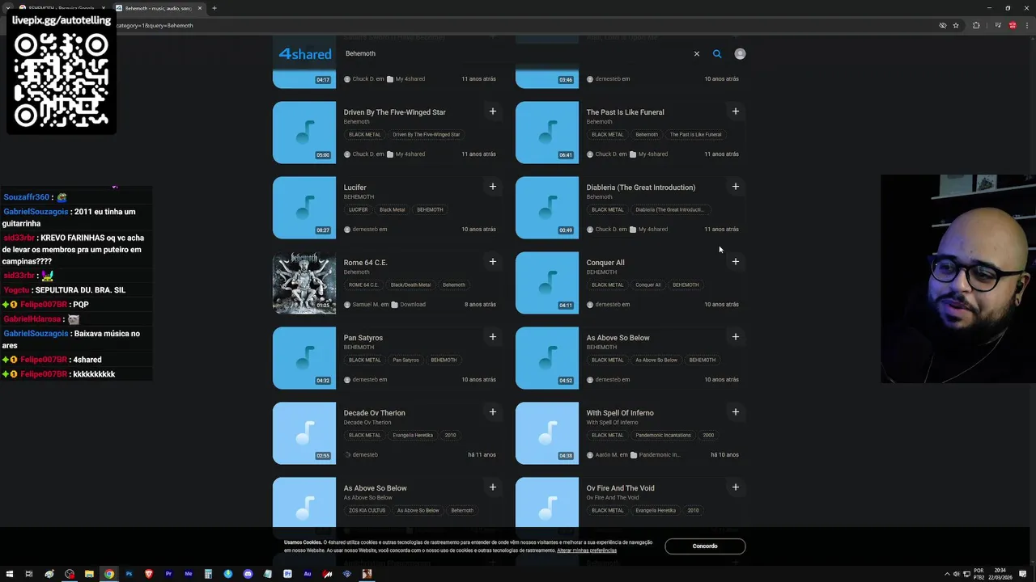Launch Adobe Audition from the taskbar

(308, 574)
